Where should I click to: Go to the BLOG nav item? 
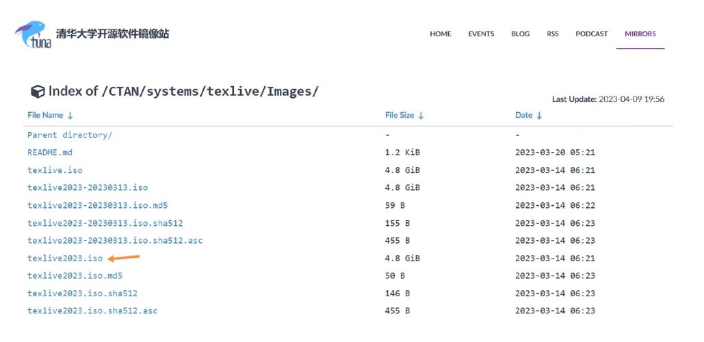point(520,34)
